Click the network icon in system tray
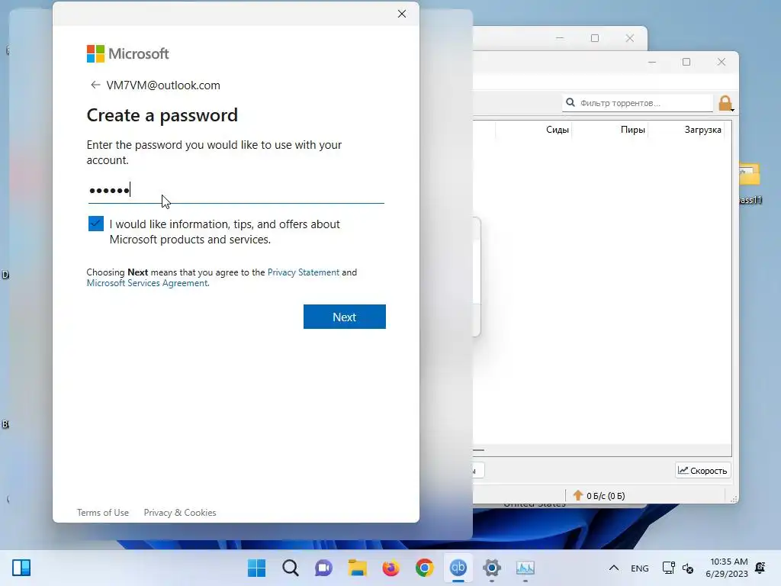Screen dimensions: 781x586 pyautogui.click(x=668, y=568)
